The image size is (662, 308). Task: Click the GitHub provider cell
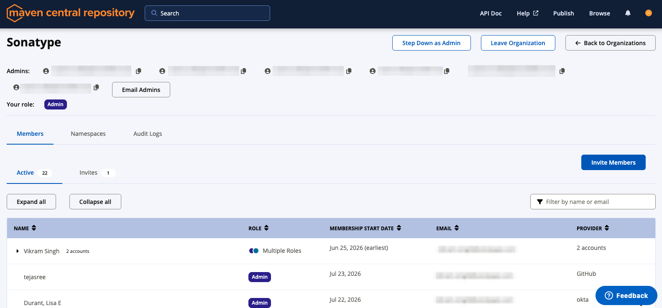(x=586, y=274)
